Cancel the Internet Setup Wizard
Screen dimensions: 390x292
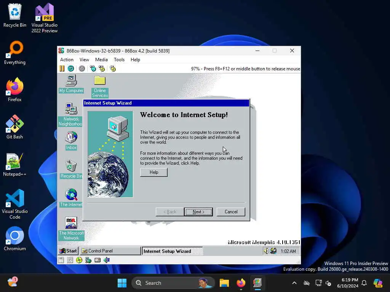[231, 212]
